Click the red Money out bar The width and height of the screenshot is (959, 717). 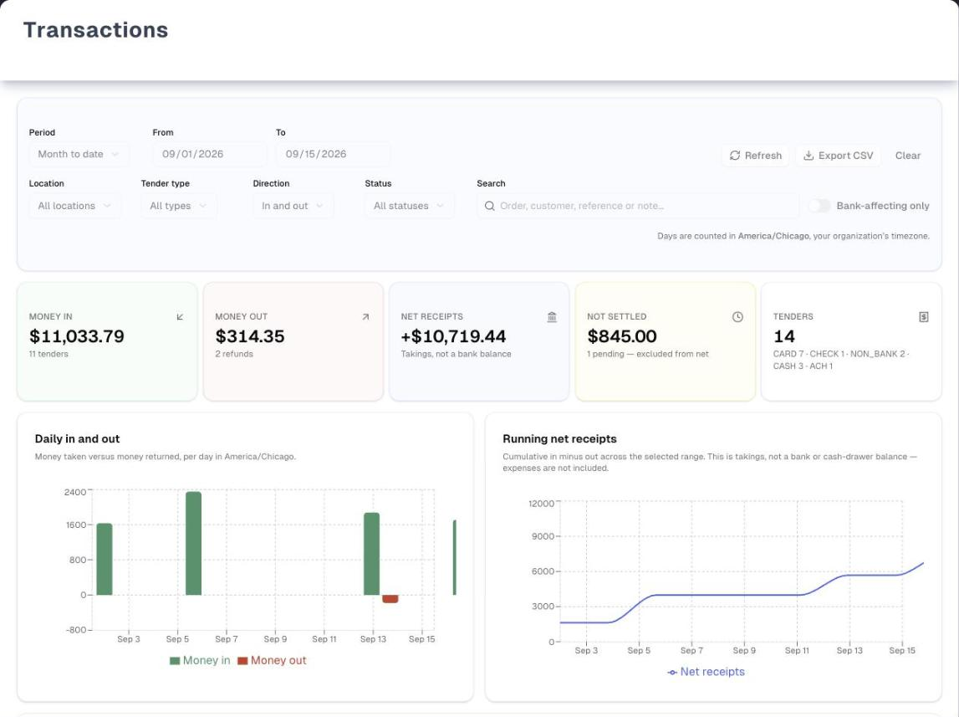tap(390, 599)
